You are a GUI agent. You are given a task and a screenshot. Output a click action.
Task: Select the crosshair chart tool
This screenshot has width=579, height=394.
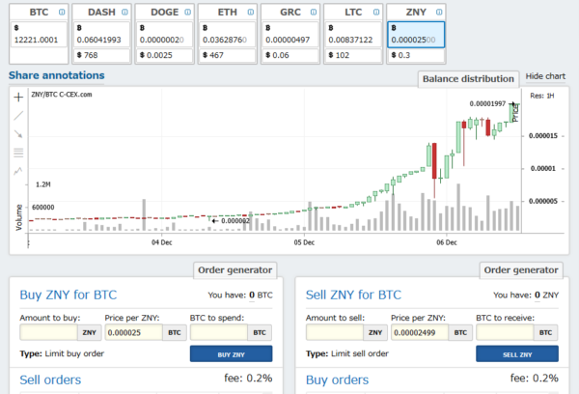click(18, 98)
